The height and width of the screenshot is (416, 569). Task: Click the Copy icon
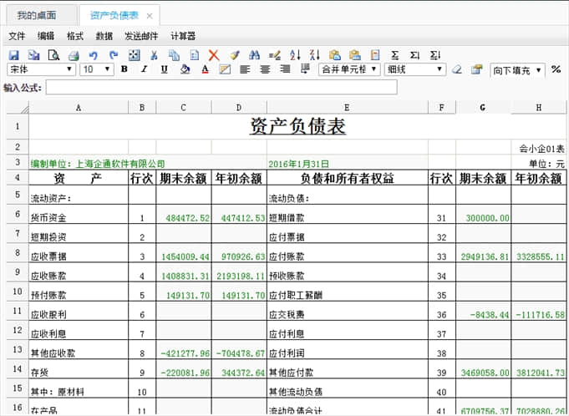coord(174,55)
